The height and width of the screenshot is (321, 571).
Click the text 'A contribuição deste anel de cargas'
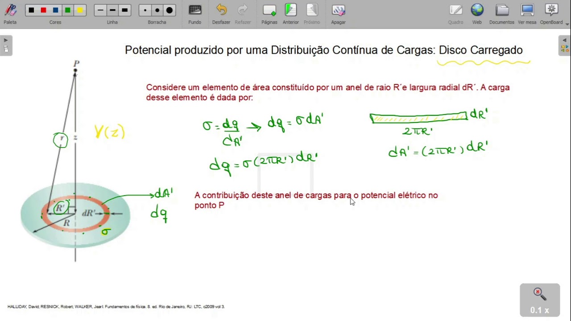pyautogui.click(x=264, y=195)
